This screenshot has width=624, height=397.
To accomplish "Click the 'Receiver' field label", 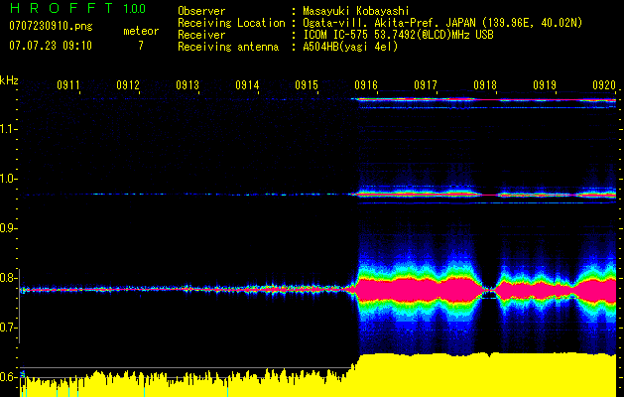I will coord(201,35).
